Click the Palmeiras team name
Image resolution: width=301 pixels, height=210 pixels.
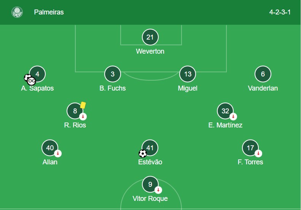coord(49,12)
